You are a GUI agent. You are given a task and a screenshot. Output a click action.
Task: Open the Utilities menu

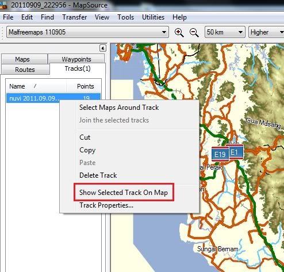[x=153, y=17]
